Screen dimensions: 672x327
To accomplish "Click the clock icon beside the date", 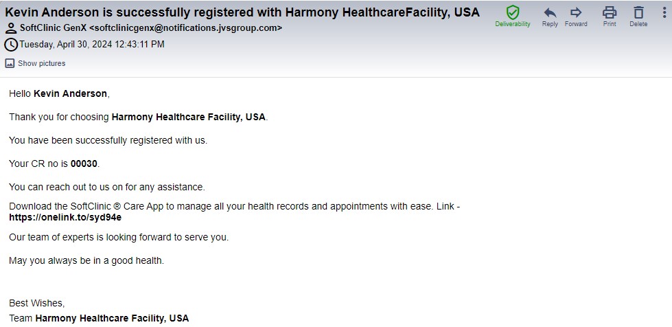I will pyautogui.click(x=11, y=45).
